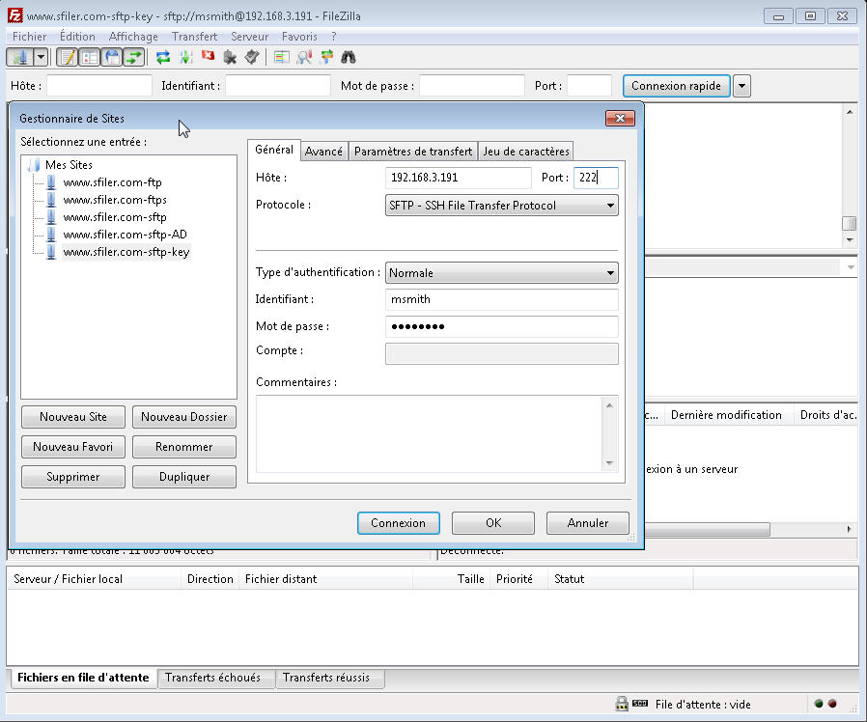Open dropdown arrow of remote site path bar
867x722 pixels.
coord(851,267)
